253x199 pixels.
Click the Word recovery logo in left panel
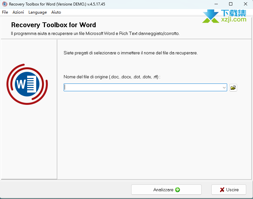tap(27, 84)
